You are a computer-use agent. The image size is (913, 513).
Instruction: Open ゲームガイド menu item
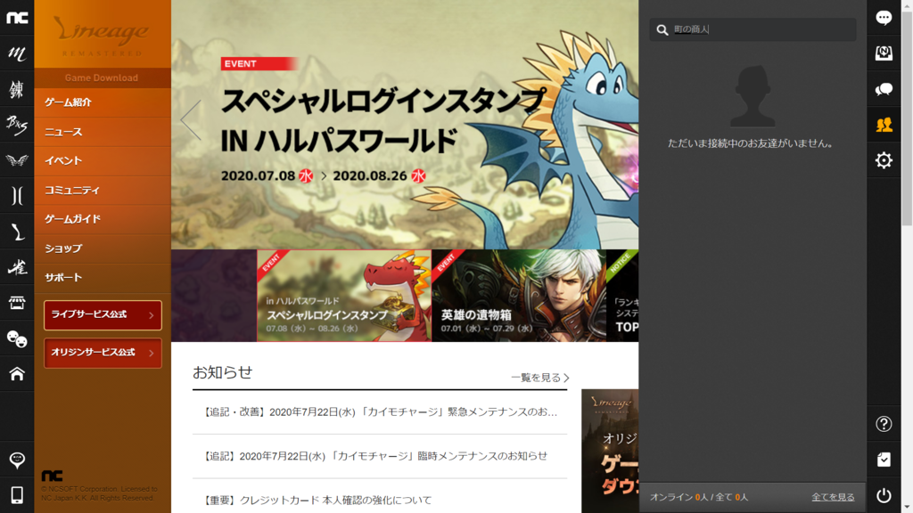103,219
